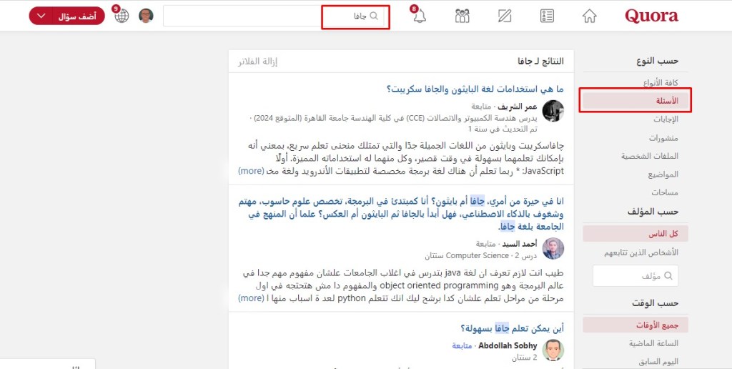Follow عمر الشريف via متابعة
The width and height of the screenshot is (732, 369).
tap(483, 106)
